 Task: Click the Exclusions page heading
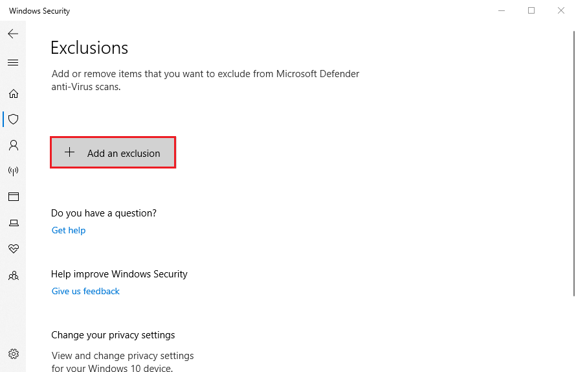coord(89,48)
